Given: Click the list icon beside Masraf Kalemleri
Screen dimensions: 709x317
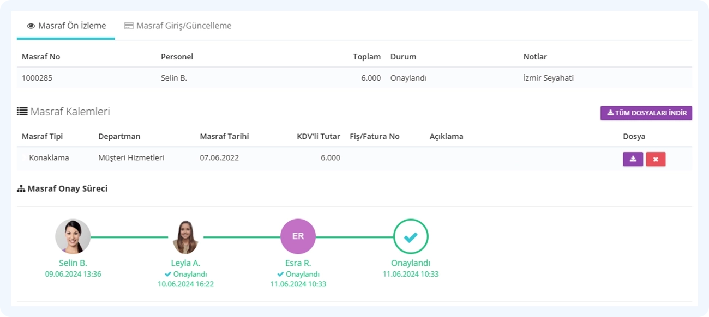Looking at the screenshot, I should pyautogui.click(x=22, y=112).
